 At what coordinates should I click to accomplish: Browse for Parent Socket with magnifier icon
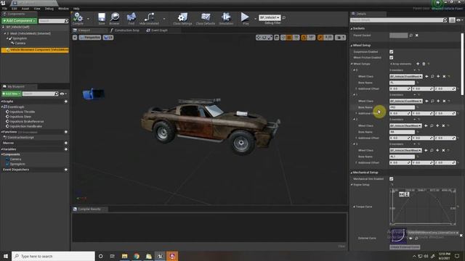tap(411, 36)
